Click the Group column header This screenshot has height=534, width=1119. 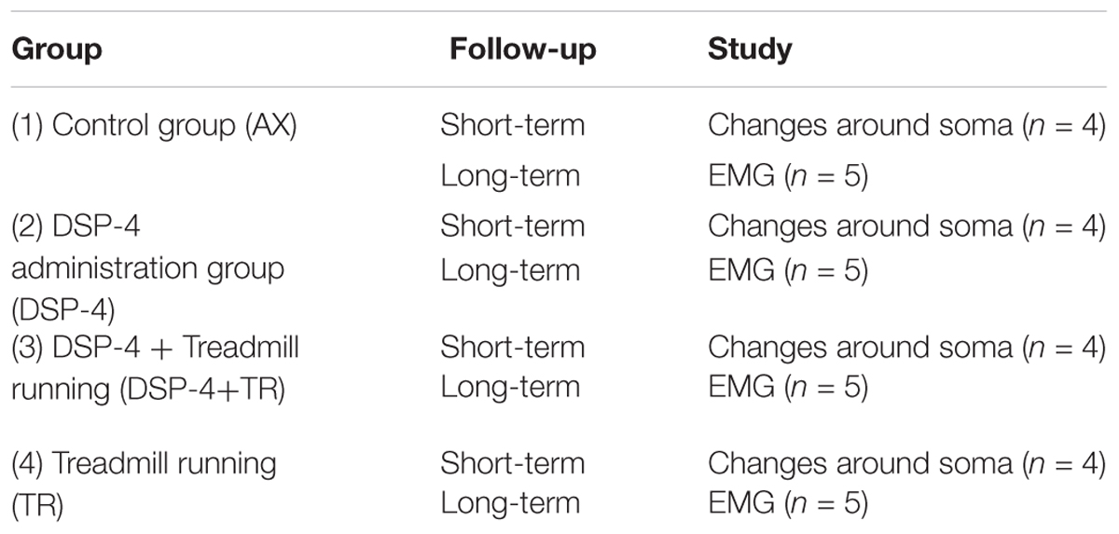point(56,48)
